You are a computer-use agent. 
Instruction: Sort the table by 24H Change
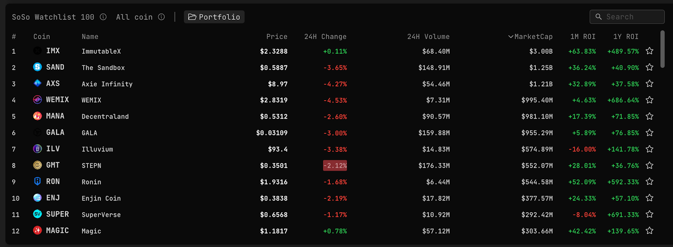(x=325, y=37)
